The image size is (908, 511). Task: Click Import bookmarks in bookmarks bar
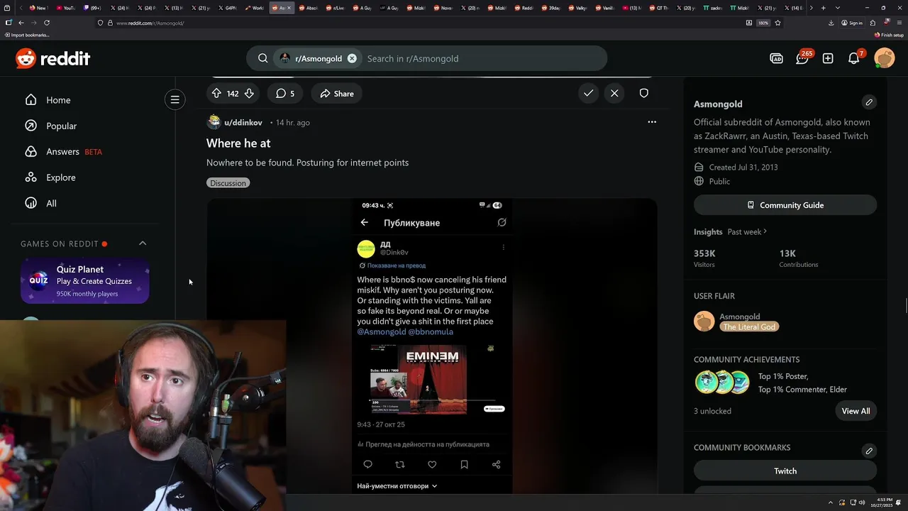tap(27, 35)
